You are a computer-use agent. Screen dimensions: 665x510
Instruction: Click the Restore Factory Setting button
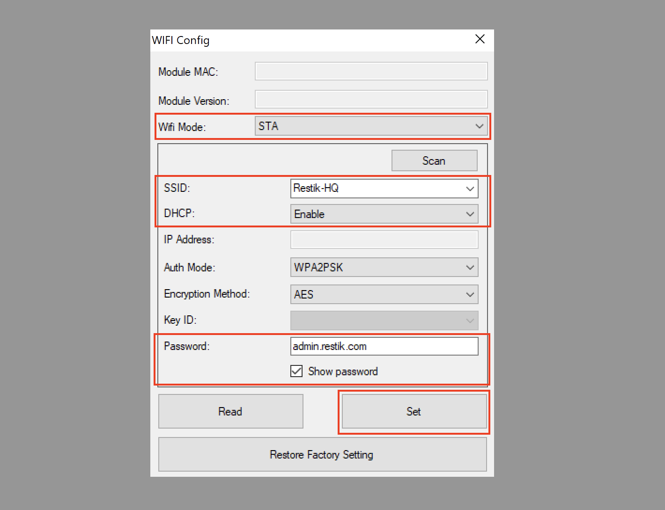[322, 455]
